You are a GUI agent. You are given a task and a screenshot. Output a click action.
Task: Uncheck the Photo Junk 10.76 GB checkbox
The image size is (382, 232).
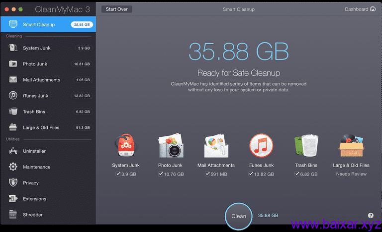point(161,174)
